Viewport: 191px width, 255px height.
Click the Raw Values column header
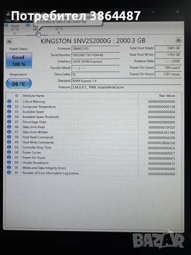click(167, 96)
